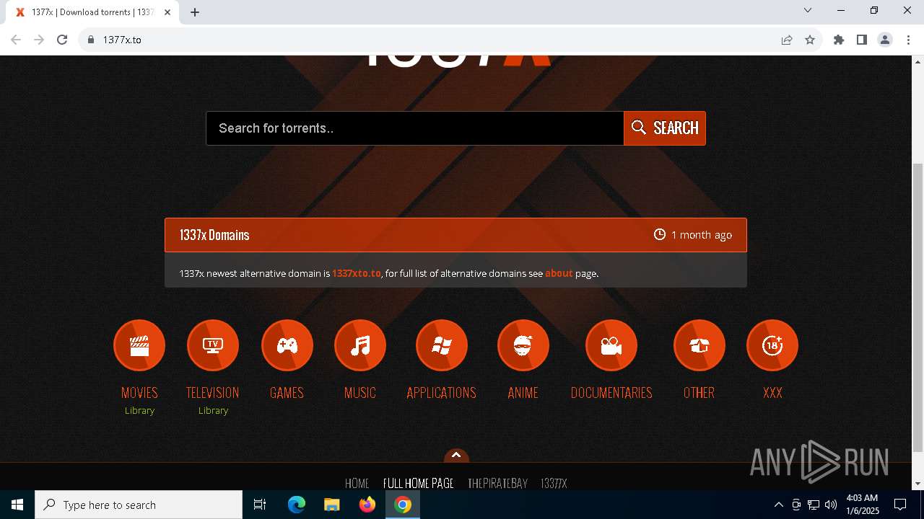Toggle Chrome side panel icon
The height and width of the screenshot is (519, 924).
(x=862, y=40)
